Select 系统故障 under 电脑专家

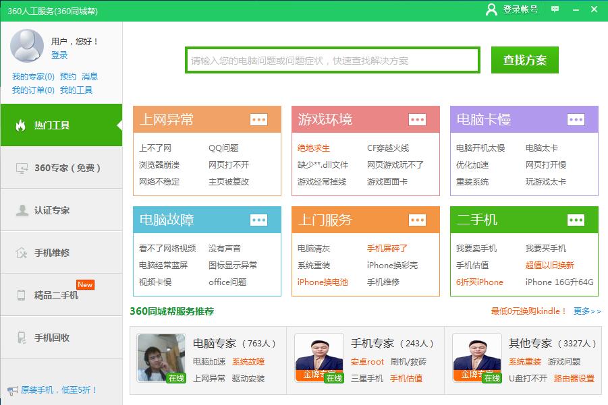pyautogui.click(x=248, y=362)
